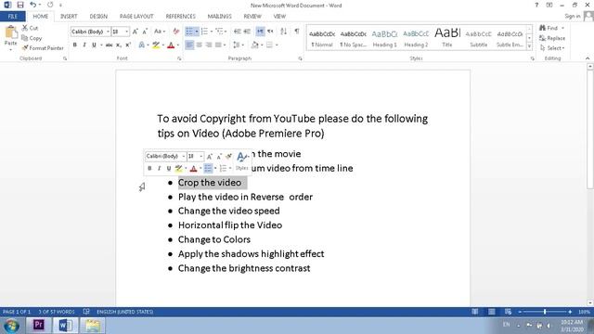Open mini toolbar font size dropdown
The height and width of the screenshot is (334, 594).
pos(200,156)
